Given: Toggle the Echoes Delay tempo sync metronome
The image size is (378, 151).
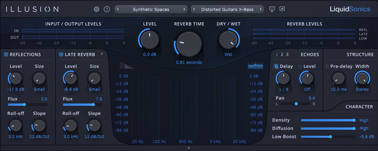Looking at the screenshot, I should (276, 67).
